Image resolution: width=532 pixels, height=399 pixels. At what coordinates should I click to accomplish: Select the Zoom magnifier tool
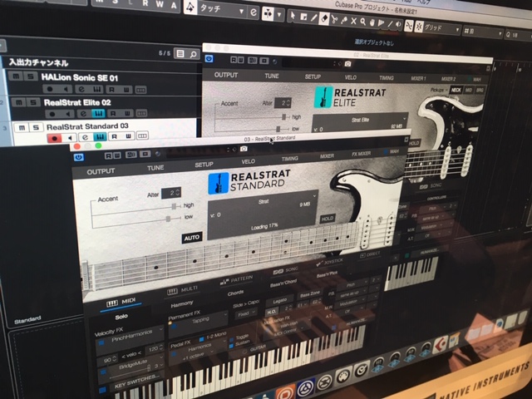(x=363, y=22)
